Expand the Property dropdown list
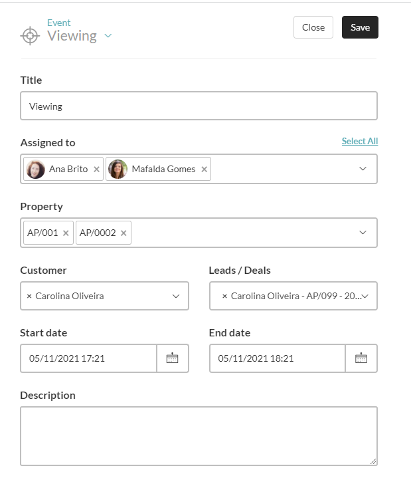The width and height of the screenshot is (411, 478). (363, 233)
